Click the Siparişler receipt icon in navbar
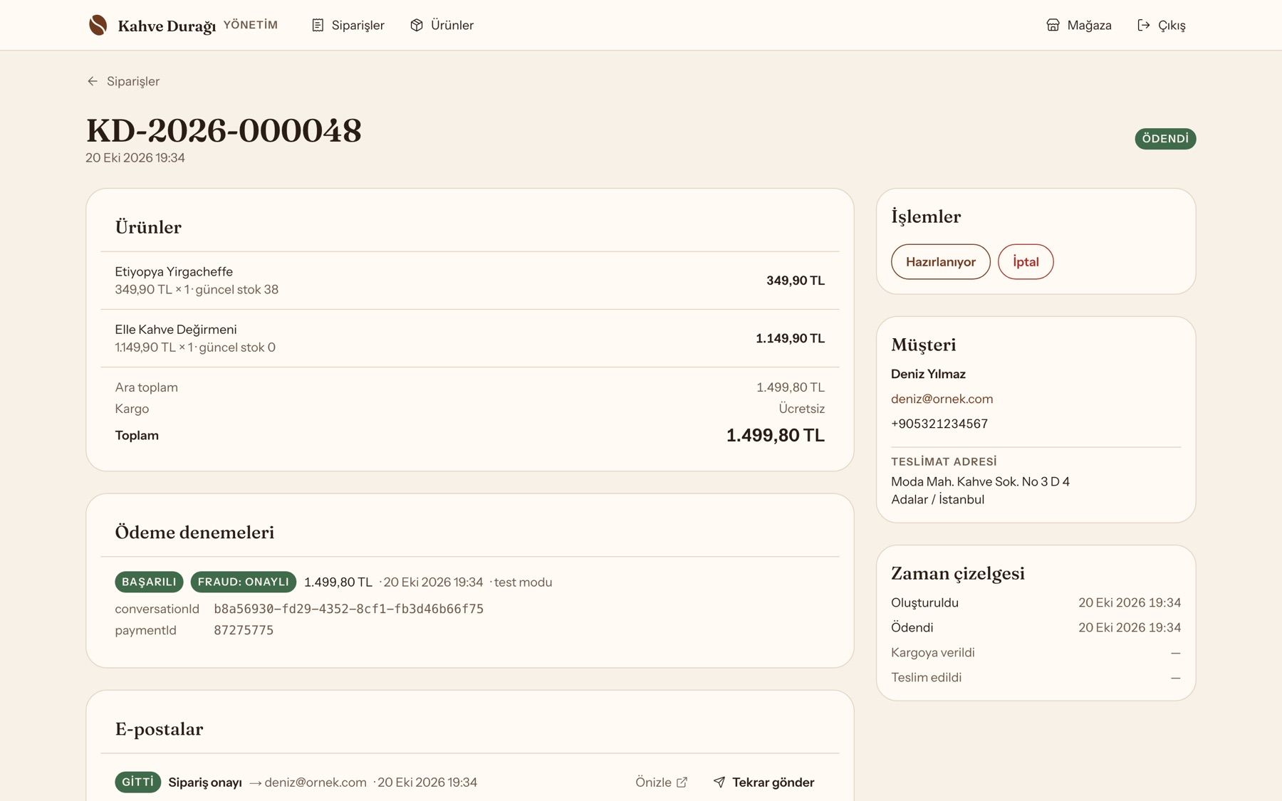1282x801 pixels. tap(318, 25)
